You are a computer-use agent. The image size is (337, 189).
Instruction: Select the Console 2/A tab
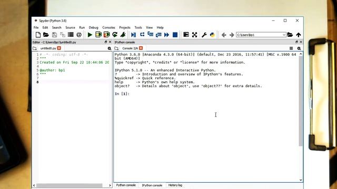130,48
